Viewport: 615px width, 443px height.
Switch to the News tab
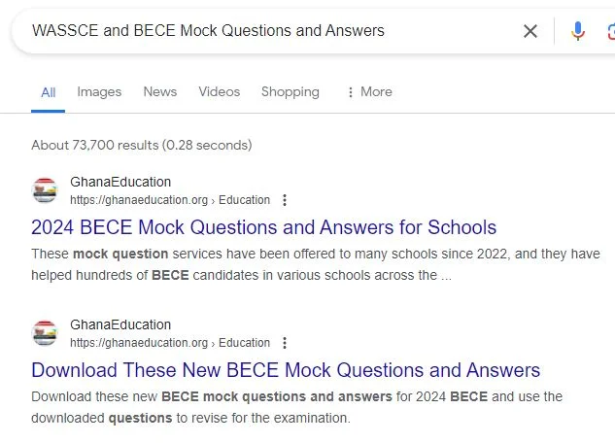[160, 91]
